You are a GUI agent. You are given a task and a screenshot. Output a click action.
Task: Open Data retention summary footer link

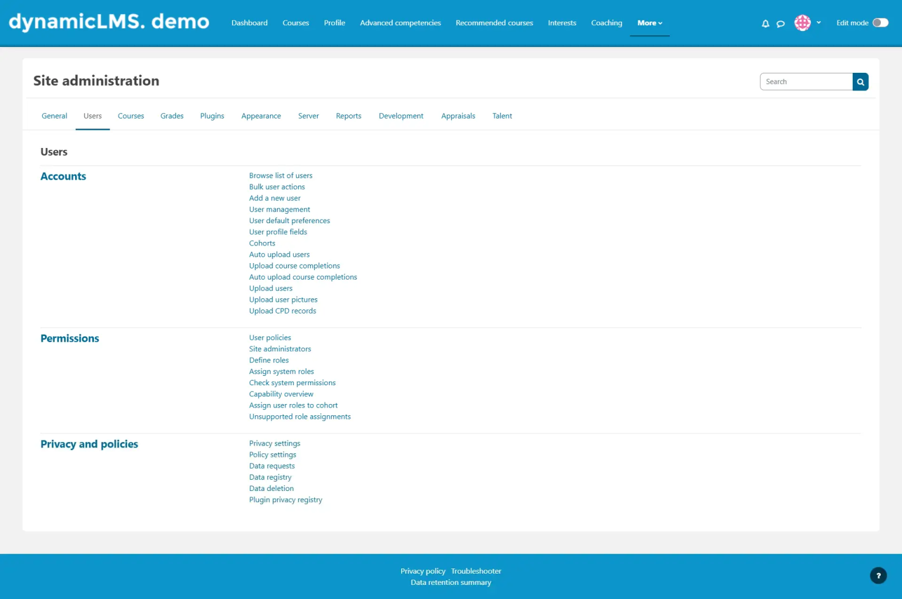(451, 583)
